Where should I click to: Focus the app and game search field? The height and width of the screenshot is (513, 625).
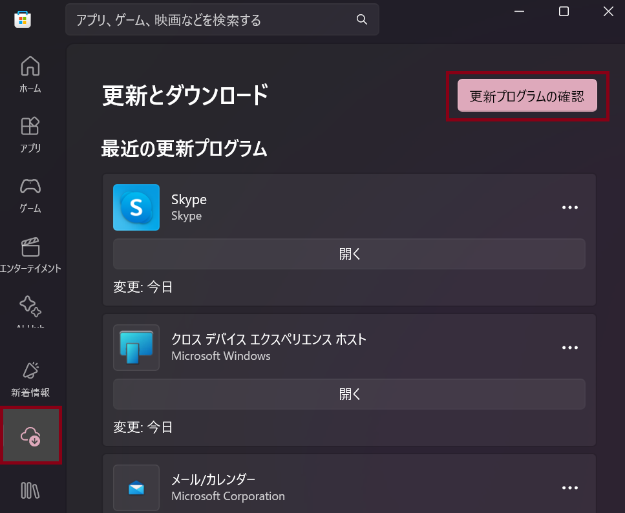pos(222,19)
